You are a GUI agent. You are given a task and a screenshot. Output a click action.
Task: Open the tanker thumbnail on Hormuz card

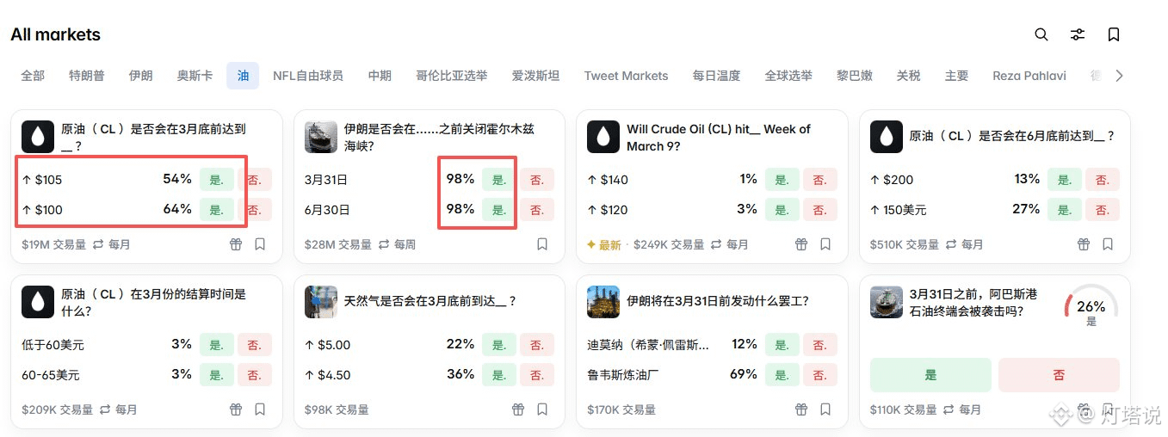click(321, 137)
